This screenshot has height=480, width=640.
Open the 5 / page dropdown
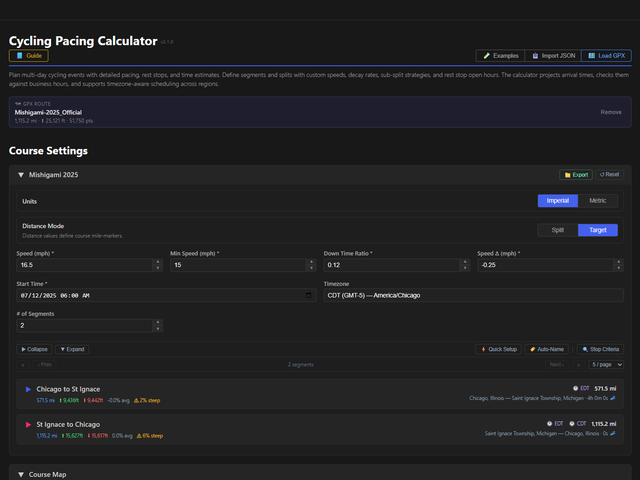[x=606, y=365]
